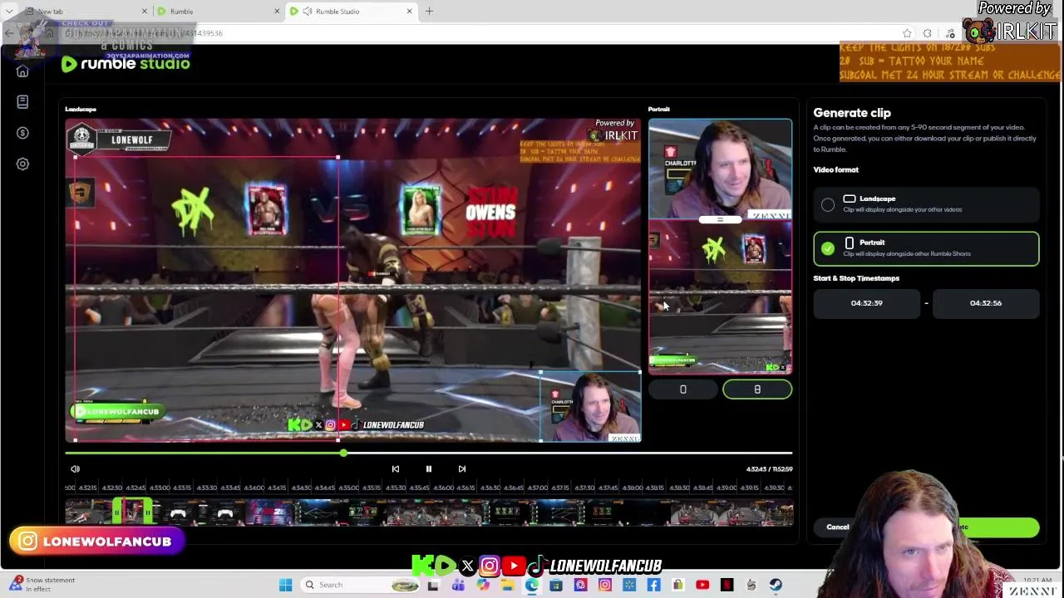Click the top-right handle of the gameplay crop box
This screenshot has height=598, width=1064.
point(337,157)
